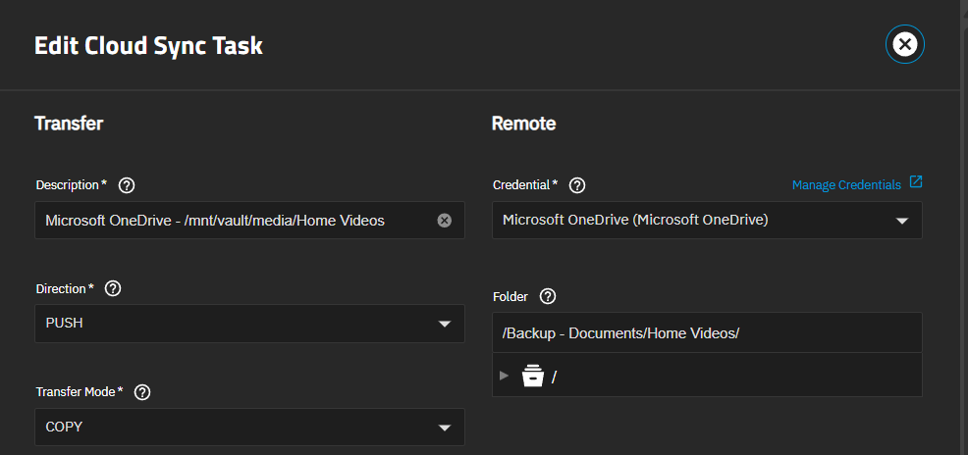The height and width of the screenshot is (455, 968).
Task: Click the Folder path input field
Action: [707, 333]
